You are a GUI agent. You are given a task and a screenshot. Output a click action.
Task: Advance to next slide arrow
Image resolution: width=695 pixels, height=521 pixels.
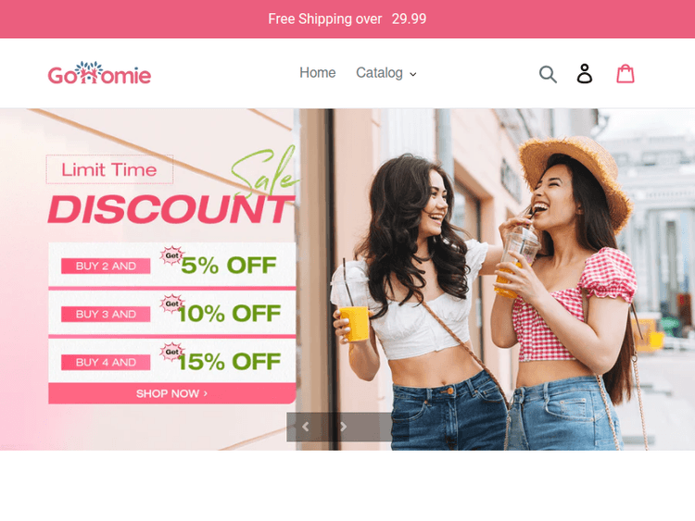[x=344, y=427]
